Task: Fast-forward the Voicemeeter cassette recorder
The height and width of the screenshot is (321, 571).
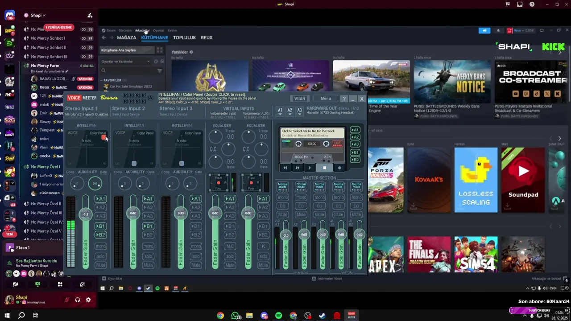Action: [298, 168]
